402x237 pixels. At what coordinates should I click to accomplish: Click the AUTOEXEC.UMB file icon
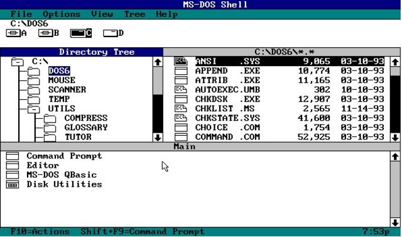tap(181, 89)
